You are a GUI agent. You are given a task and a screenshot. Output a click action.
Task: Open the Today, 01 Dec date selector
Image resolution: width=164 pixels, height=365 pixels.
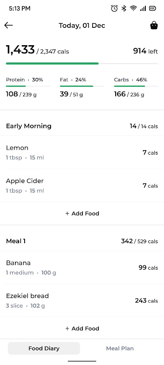click(82, 26)
